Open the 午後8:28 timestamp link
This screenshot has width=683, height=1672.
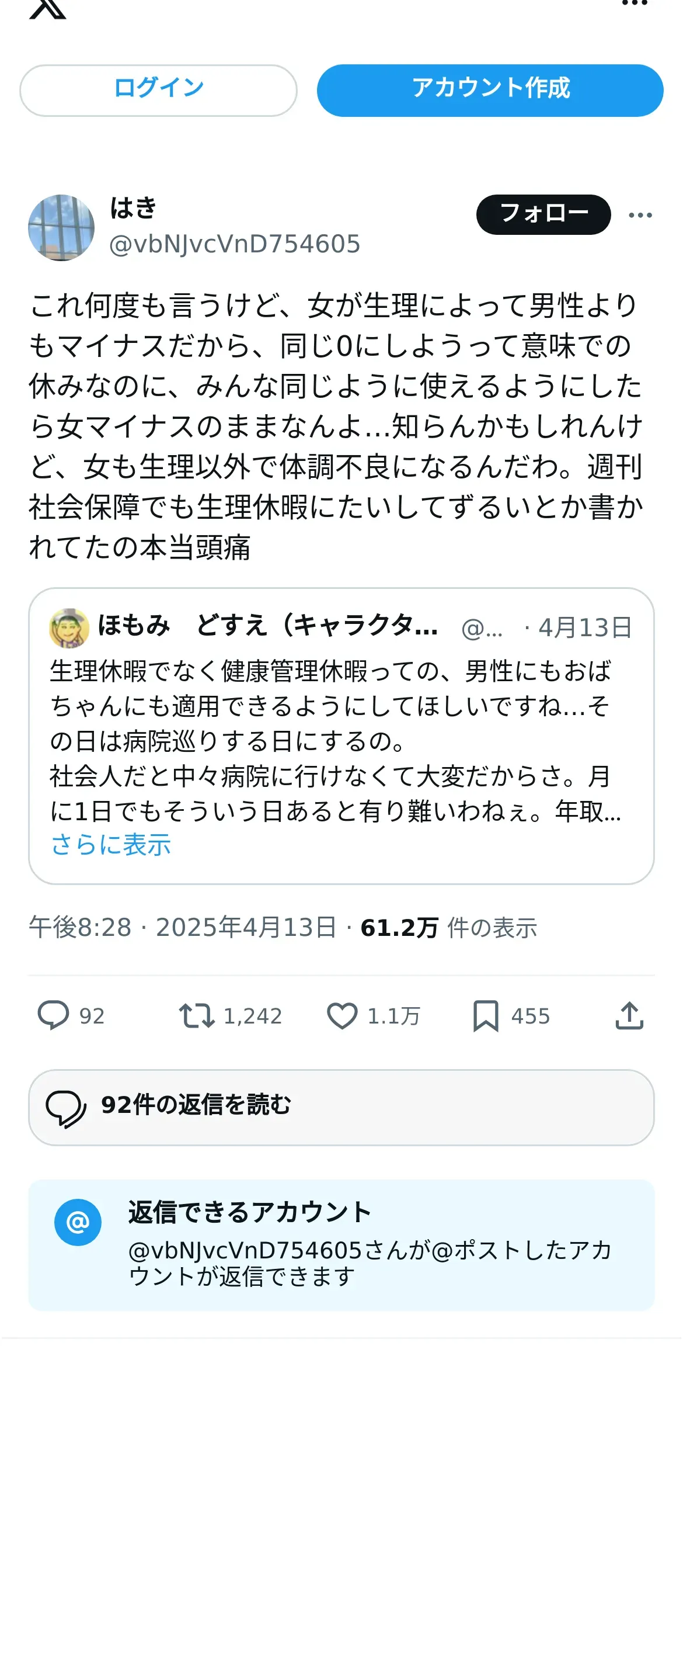(81, 928)
